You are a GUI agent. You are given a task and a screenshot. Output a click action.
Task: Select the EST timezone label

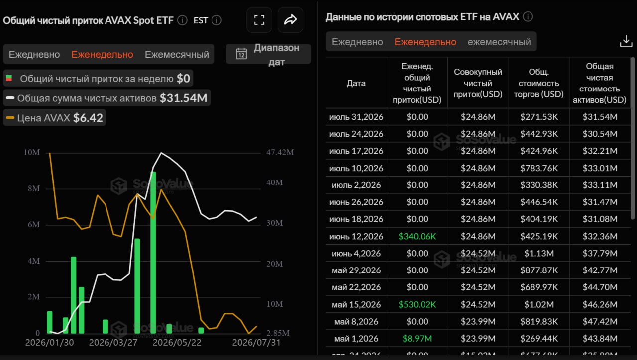(201, 20)
